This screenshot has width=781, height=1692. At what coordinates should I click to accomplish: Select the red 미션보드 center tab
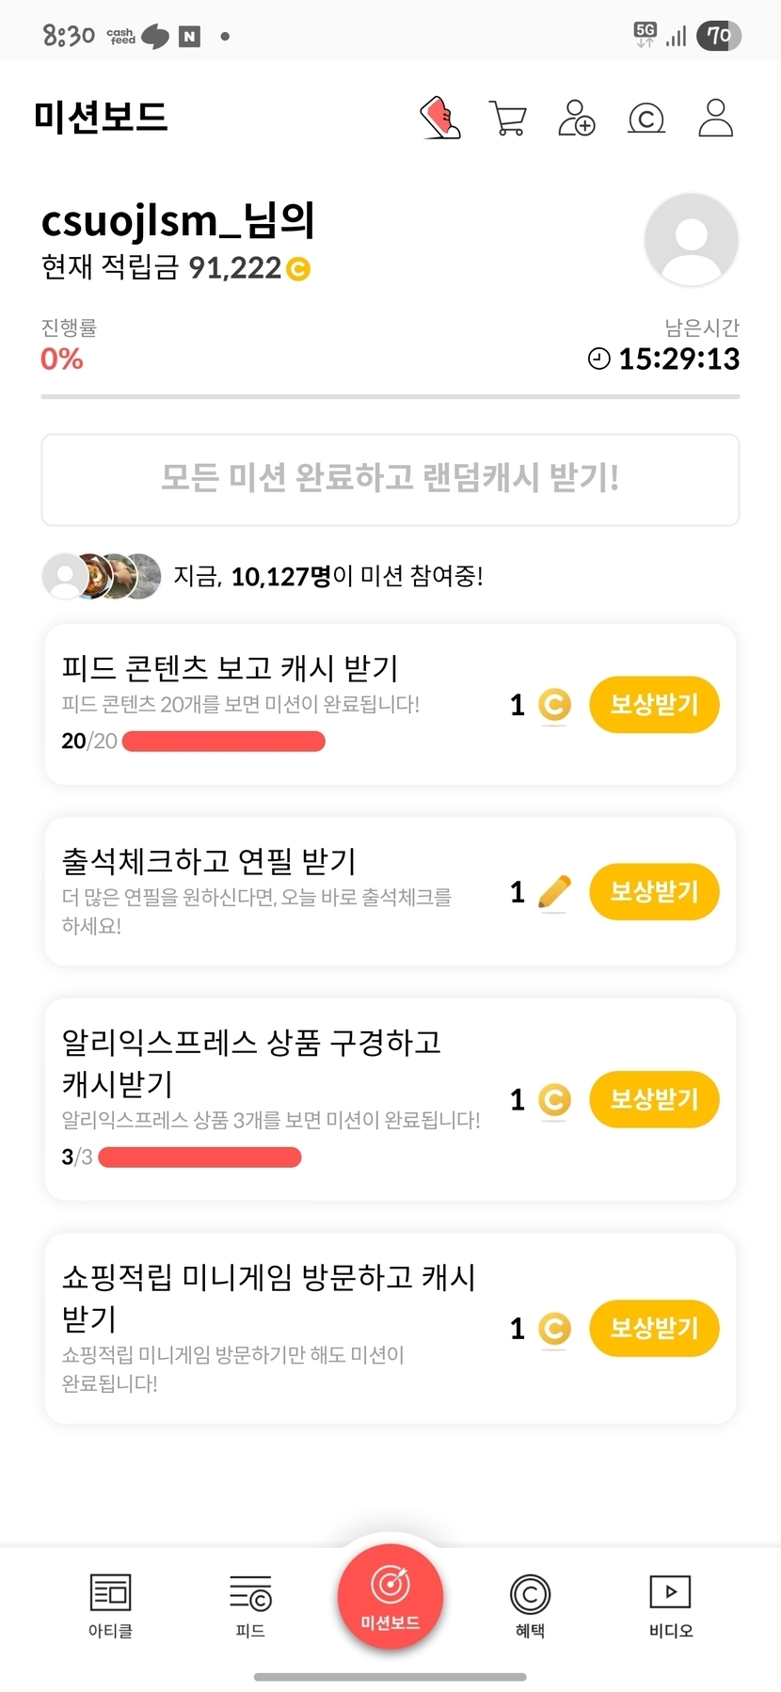coord(390,1596)
